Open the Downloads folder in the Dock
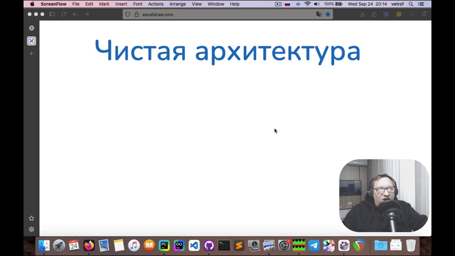This screenshot has width=455, height=256. [381, 245]
